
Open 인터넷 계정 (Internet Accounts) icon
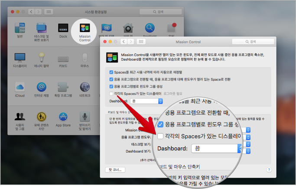41,87
